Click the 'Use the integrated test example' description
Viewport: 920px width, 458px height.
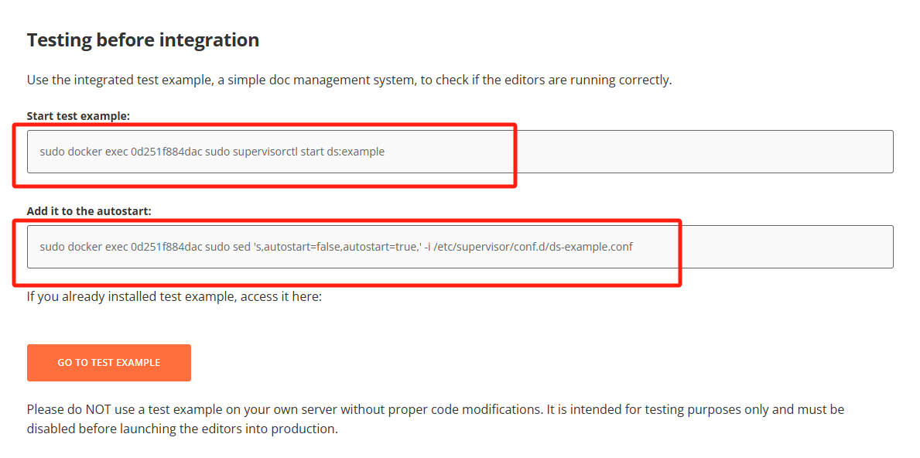[x=348, y=80]
